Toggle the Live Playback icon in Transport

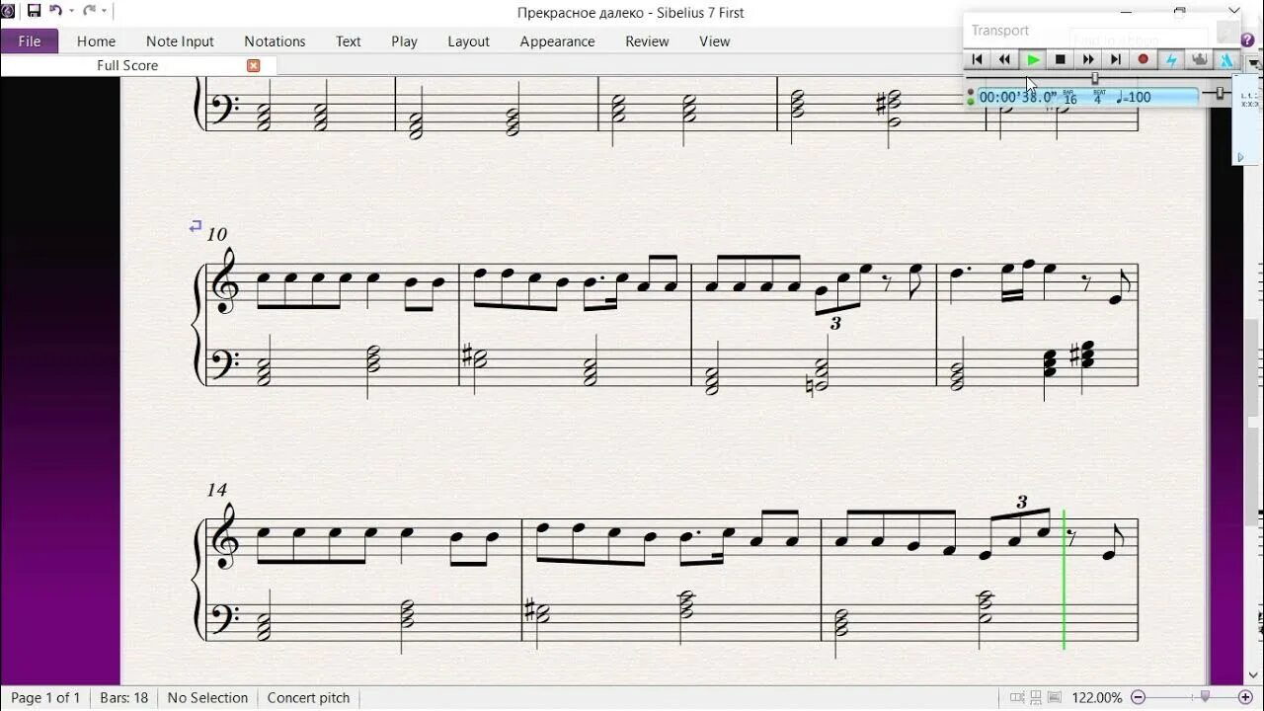[1199, 59]
